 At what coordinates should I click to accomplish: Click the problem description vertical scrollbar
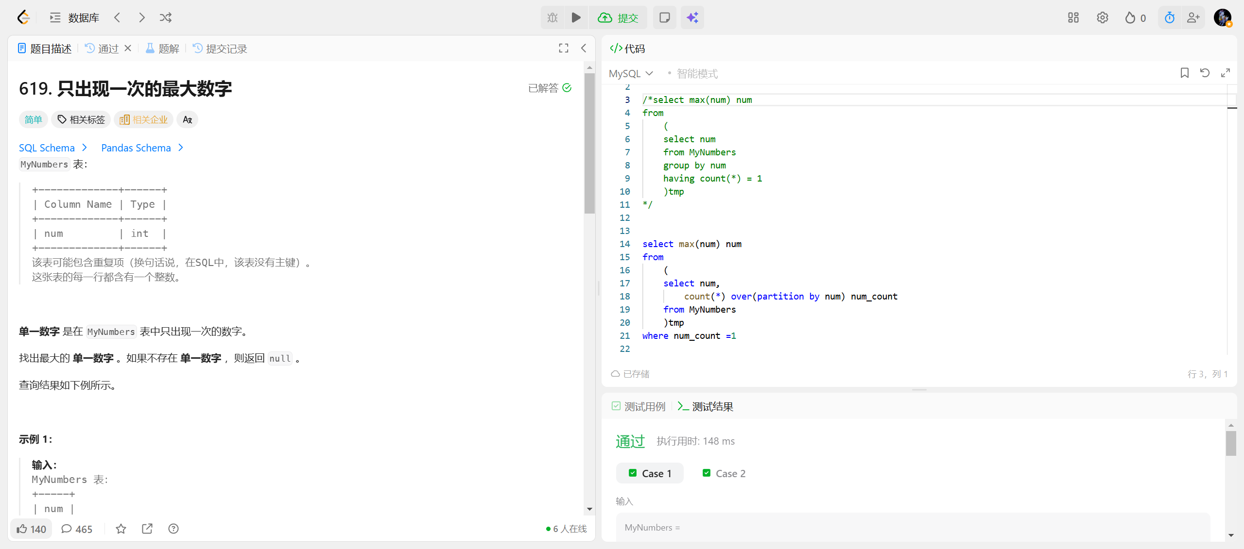point(589,144)
